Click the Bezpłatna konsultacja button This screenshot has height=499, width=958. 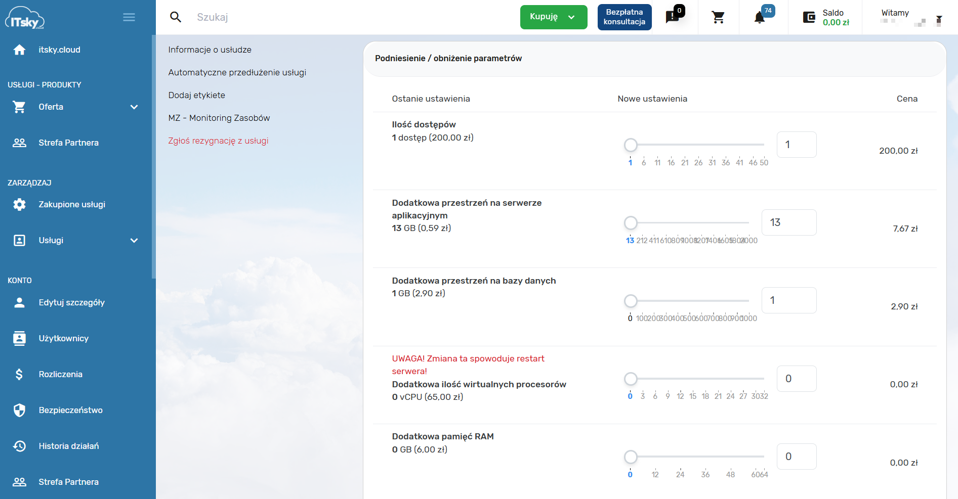pyautogui.click(x=624, y=17)
